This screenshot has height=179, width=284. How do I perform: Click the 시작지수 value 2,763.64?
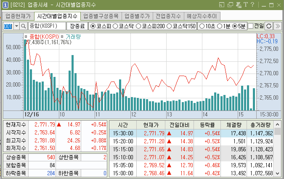[45, 132]
